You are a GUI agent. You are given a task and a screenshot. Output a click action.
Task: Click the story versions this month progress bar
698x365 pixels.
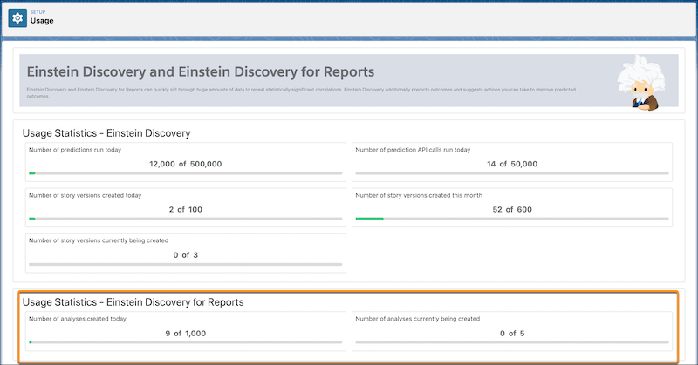point(512,219)
